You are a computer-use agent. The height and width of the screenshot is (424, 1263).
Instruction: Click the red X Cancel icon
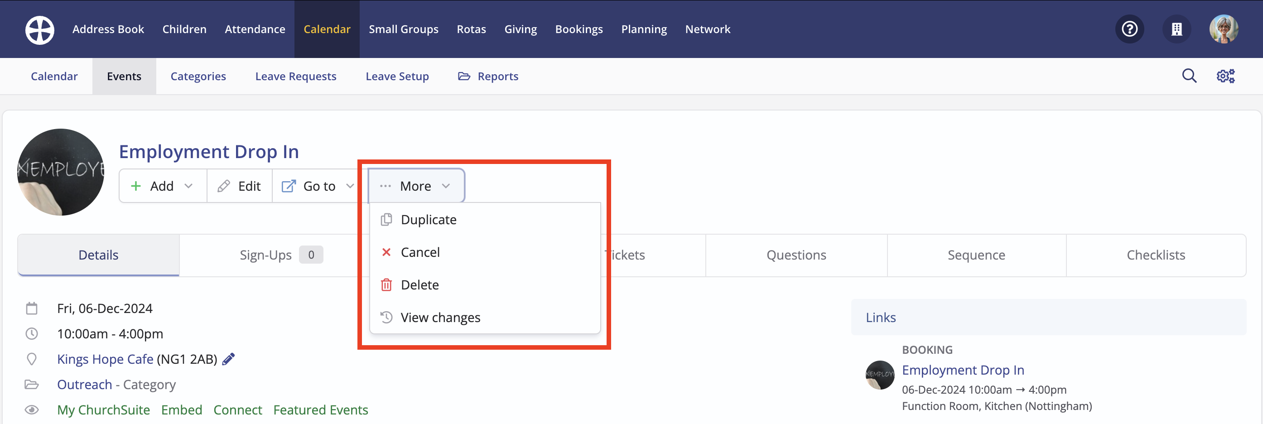tap(386, 252)
